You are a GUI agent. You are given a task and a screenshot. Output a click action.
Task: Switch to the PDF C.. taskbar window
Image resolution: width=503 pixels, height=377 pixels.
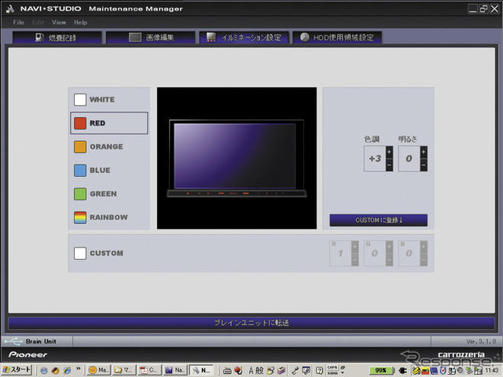coord(149,370)
